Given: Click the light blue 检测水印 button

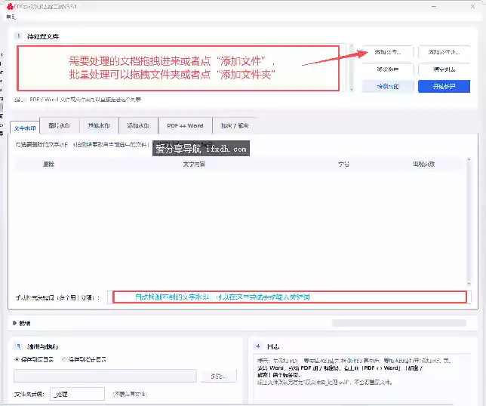Looking at the screenshot, I should pos(387,87).
